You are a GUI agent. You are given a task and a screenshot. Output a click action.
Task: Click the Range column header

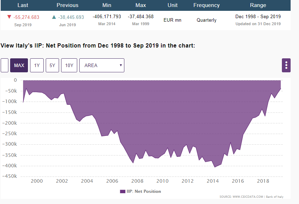tap(258, 5)
